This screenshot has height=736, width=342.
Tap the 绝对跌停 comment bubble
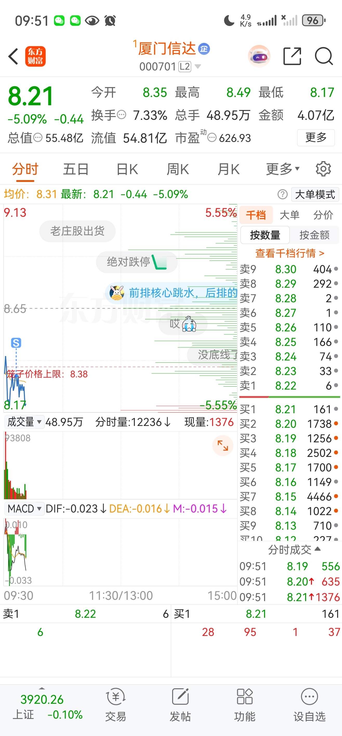coord(137,262)
